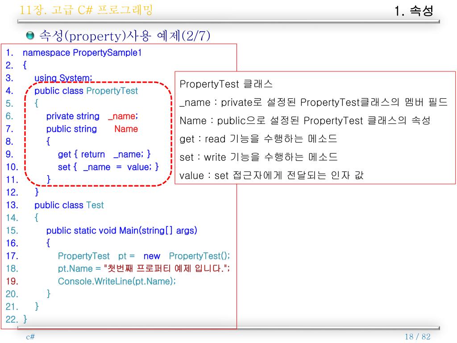Screen dimensions: 457x343
Task: Click 'get { return _name; }' line
Action: point(104,154)
